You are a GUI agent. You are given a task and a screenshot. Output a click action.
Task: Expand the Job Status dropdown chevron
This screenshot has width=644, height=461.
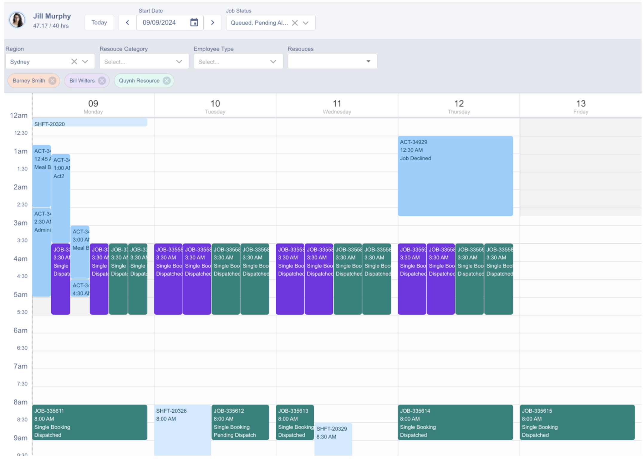point(306,23)
